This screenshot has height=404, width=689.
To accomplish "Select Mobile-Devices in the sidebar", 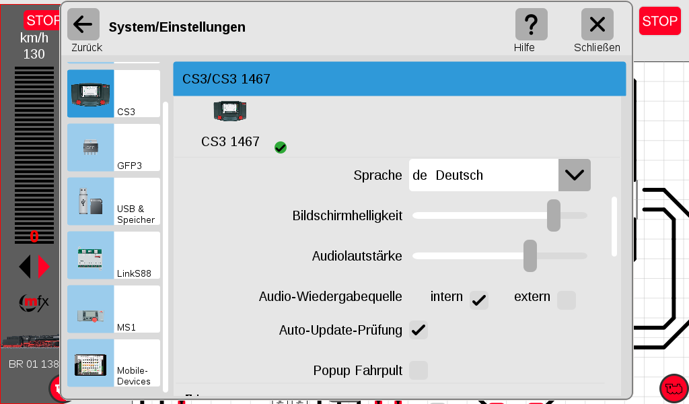I will pyautogui.click(x=113, y=363).
